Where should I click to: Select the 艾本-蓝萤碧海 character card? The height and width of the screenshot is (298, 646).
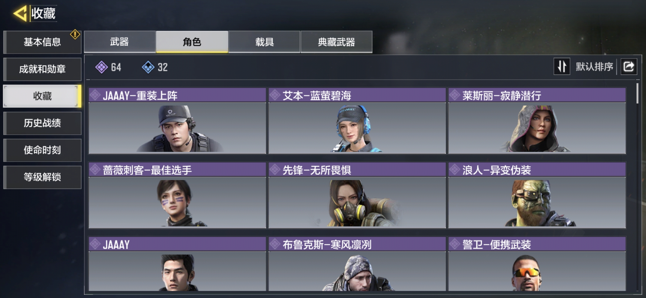coord(357,121)
